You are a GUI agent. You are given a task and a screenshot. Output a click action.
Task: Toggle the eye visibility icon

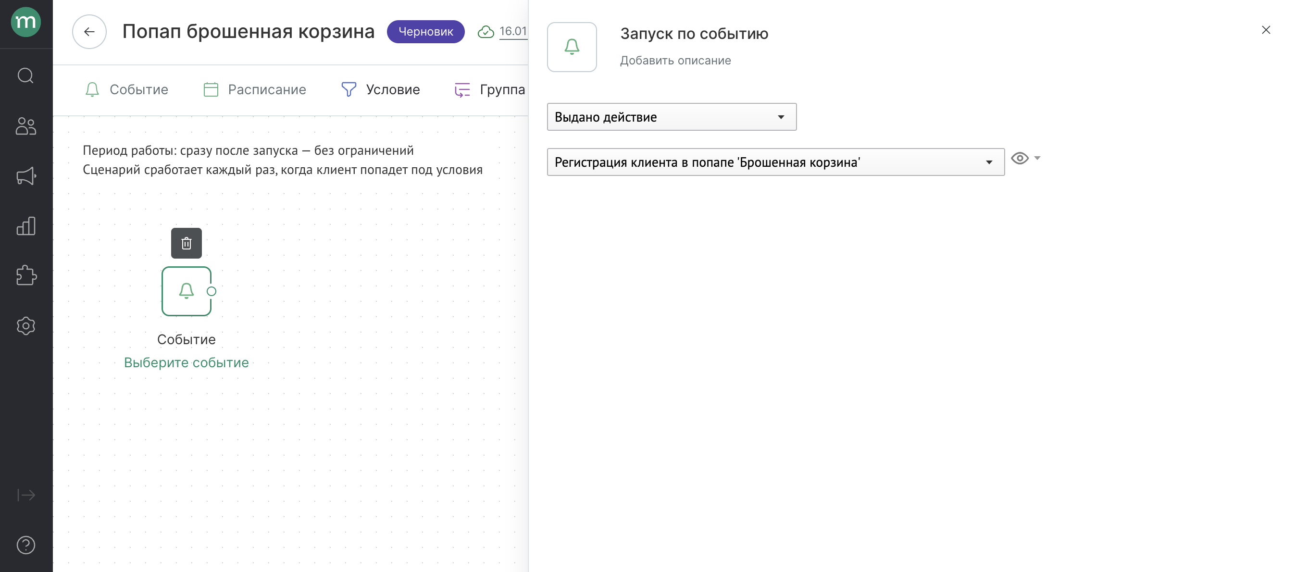[1019, 158]
